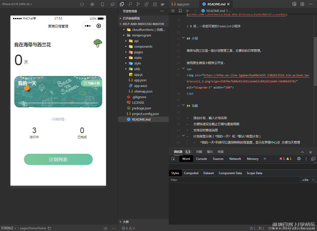Open the Search magnifier icon in activity bar

pos(130,4)
